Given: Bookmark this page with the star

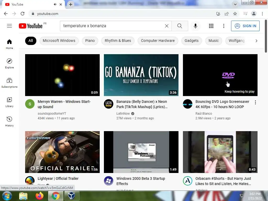Looking at the screenshot, I should pyautogui.click(x=235, y=14).
